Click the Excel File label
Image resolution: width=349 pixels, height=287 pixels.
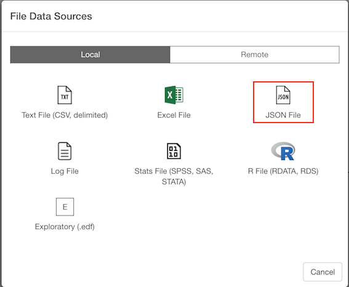(x=174, y=115)
